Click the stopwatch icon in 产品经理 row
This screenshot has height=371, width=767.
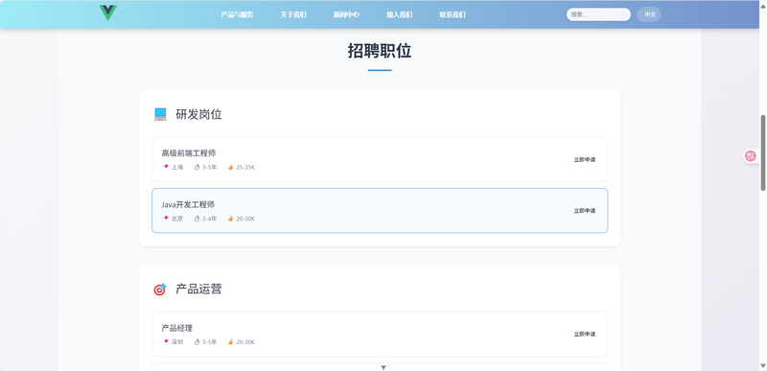(x=198, y=342)
